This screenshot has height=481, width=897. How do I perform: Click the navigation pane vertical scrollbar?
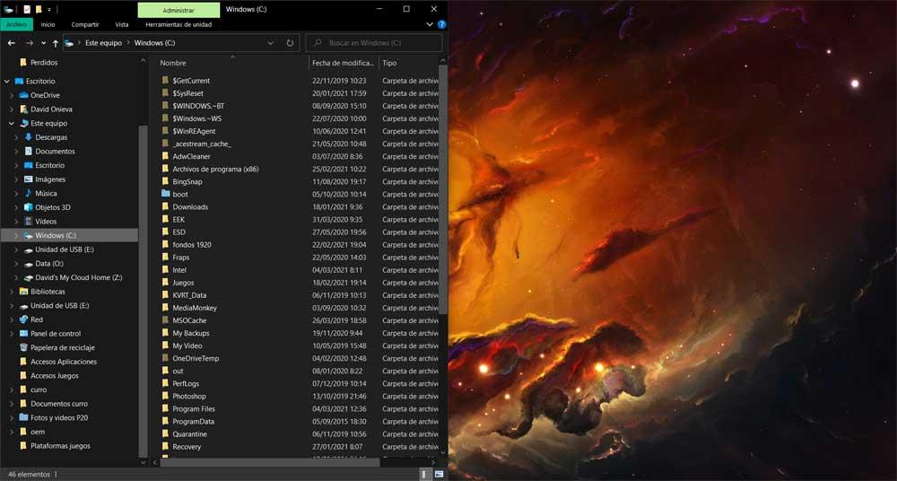coord(143,291)
